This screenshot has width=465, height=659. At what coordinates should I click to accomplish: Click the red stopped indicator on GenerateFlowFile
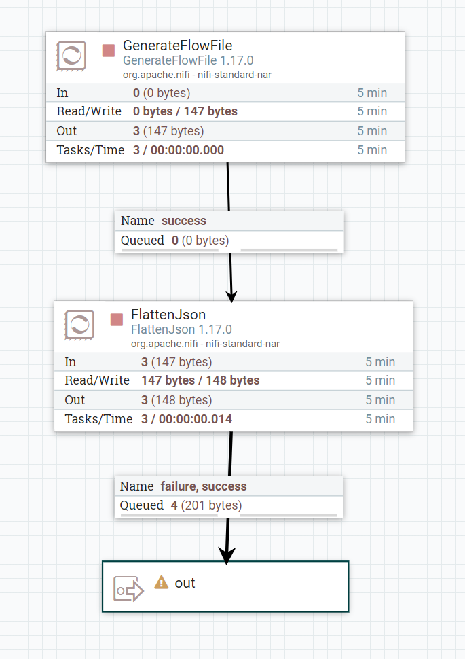[x=109, y=50]
